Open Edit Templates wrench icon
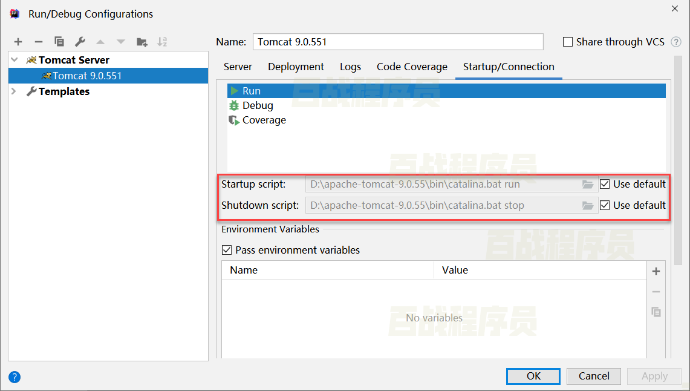This screenshot has height=391, width=690. [x=80, y=42]
